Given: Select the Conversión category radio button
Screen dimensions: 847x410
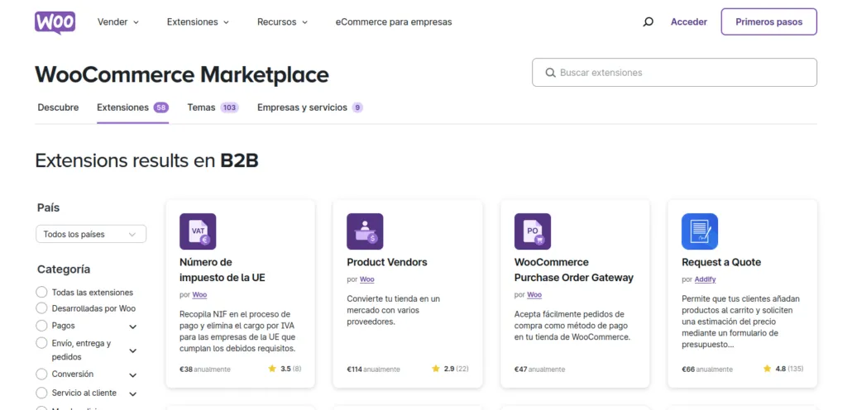Looking at the screenshot, I should pyautogui.click(x=41, y=374).
